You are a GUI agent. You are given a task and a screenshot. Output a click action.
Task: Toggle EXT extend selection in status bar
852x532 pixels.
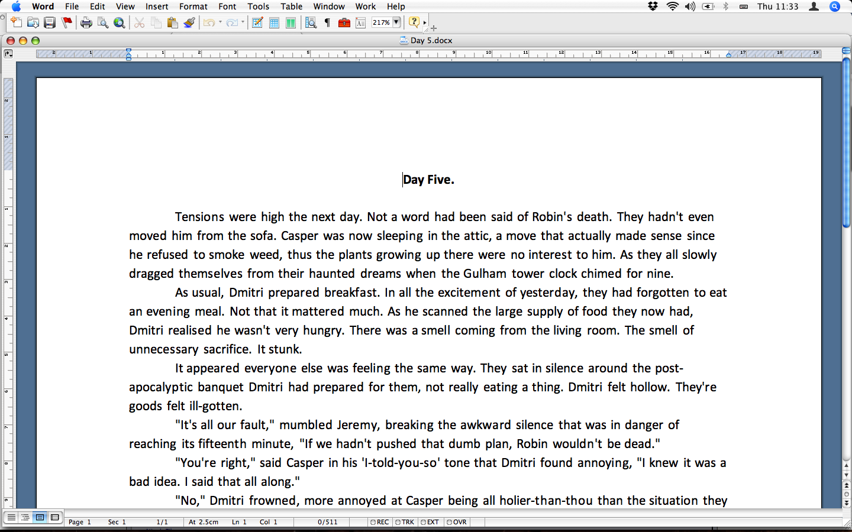(x=430, y=522)
